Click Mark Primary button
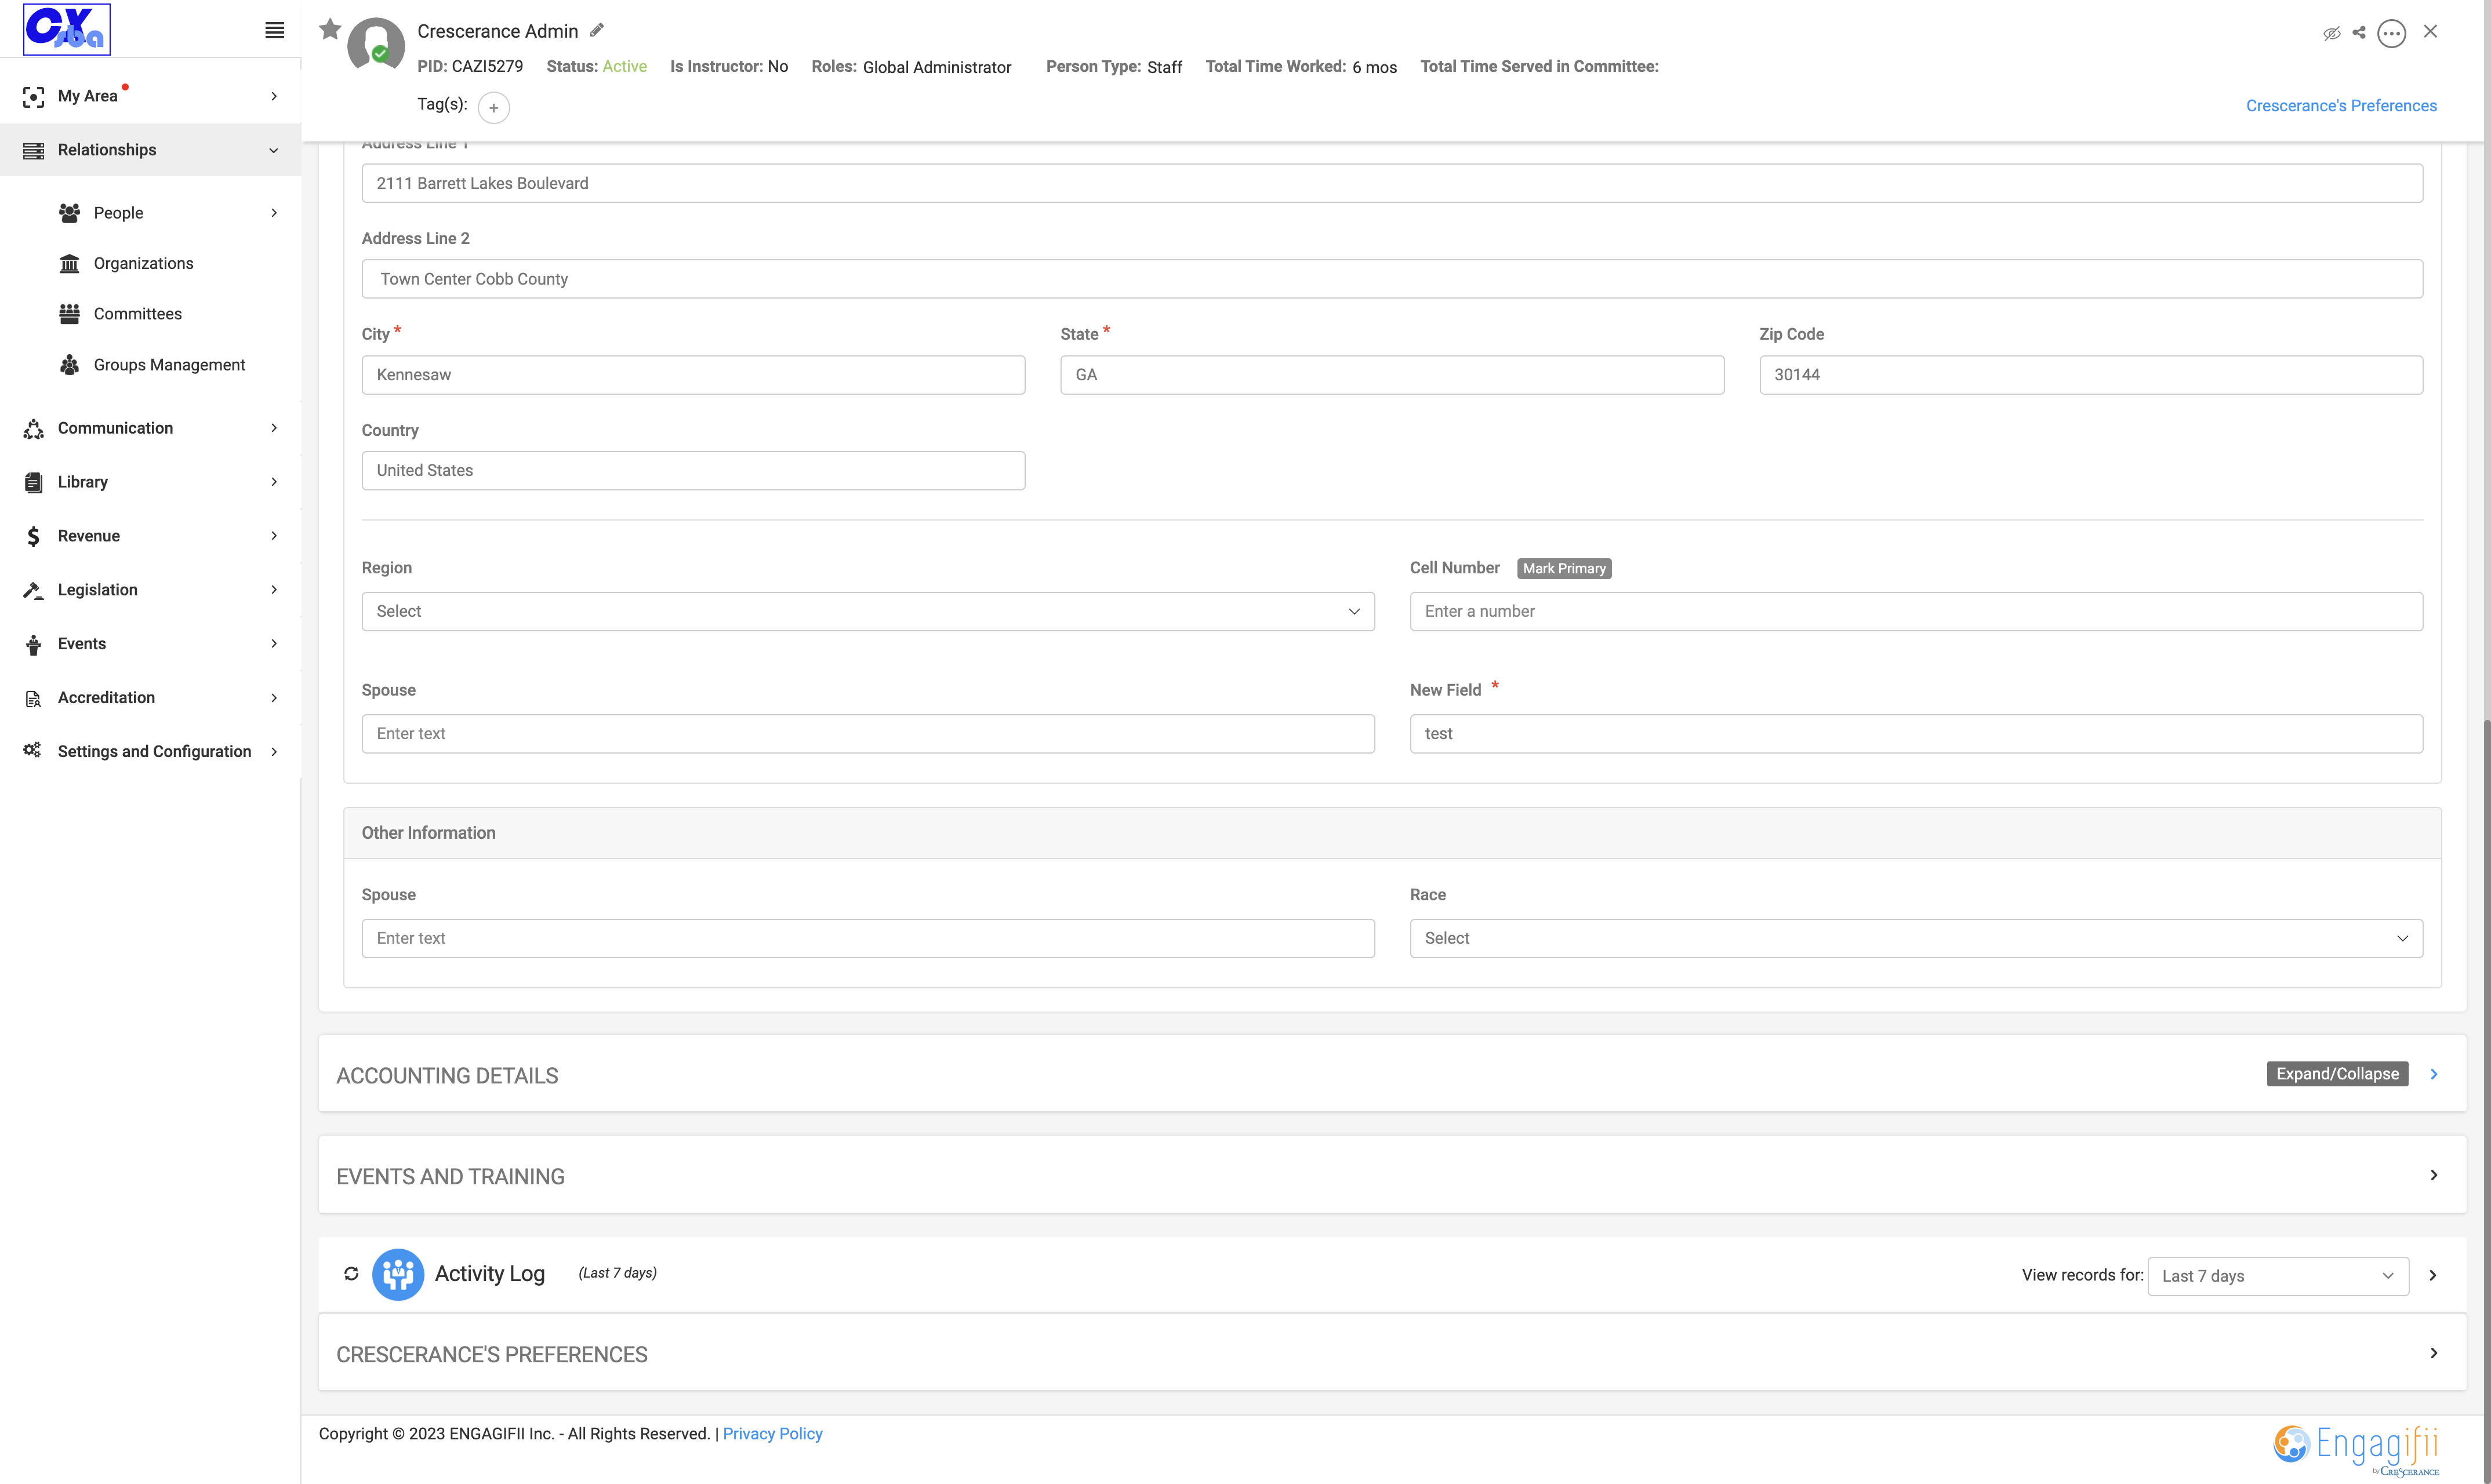The width and height of the screenshot is (2491, 1484). pos(1564,568)
